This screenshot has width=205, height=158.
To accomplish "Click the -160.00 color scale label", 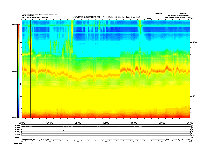I will 14,117.
